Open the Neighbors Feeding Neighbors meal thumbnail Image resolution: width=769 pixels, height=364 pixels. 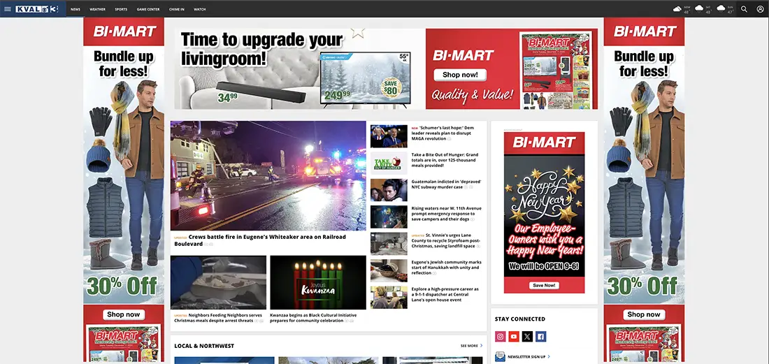[218, 282]
